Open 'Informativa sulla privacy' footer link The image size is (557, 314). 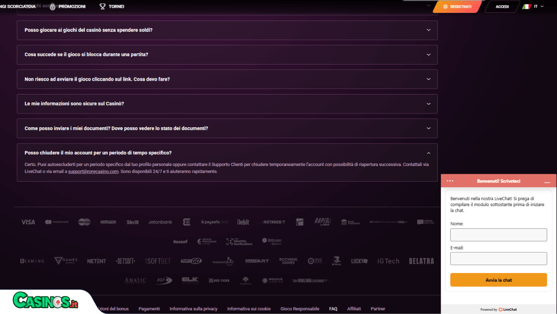193,309
